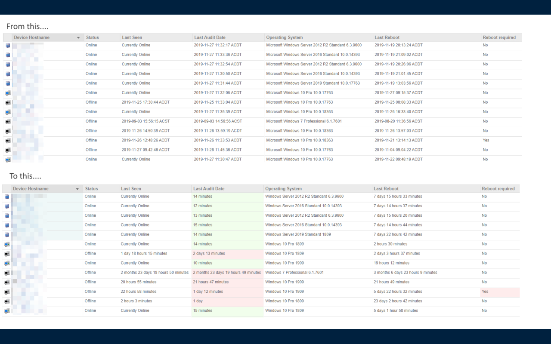551x344 pixels.
Task: Click the upper table Device Hostname header label
Action: click(x=32, y=37)
